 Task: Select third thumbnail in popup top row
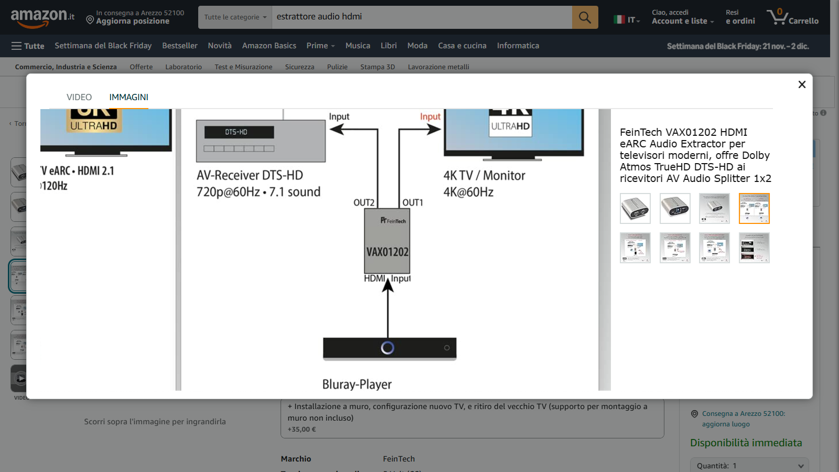[x=714, y=208]
